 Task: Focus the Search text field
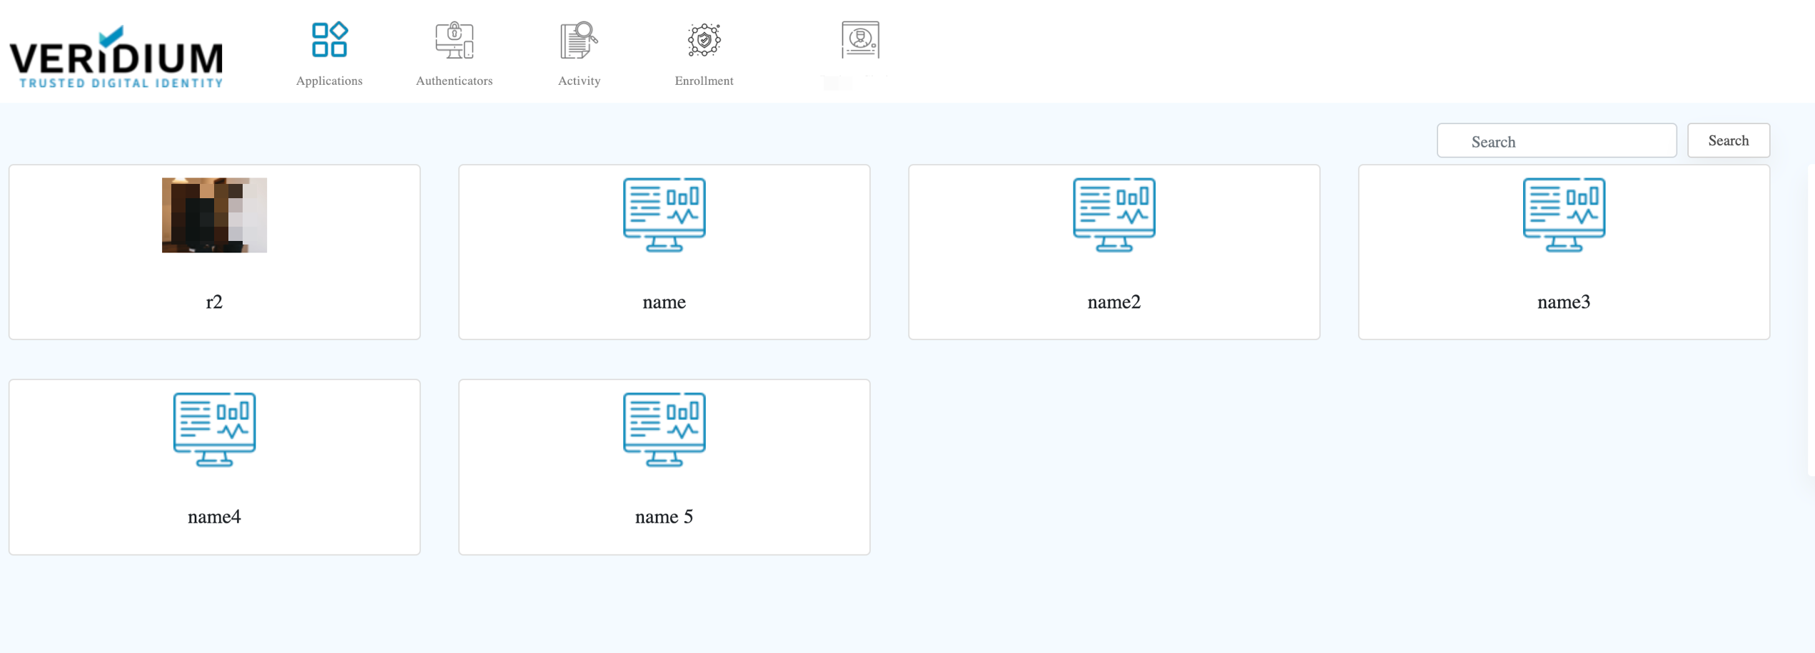(1556, 141)
